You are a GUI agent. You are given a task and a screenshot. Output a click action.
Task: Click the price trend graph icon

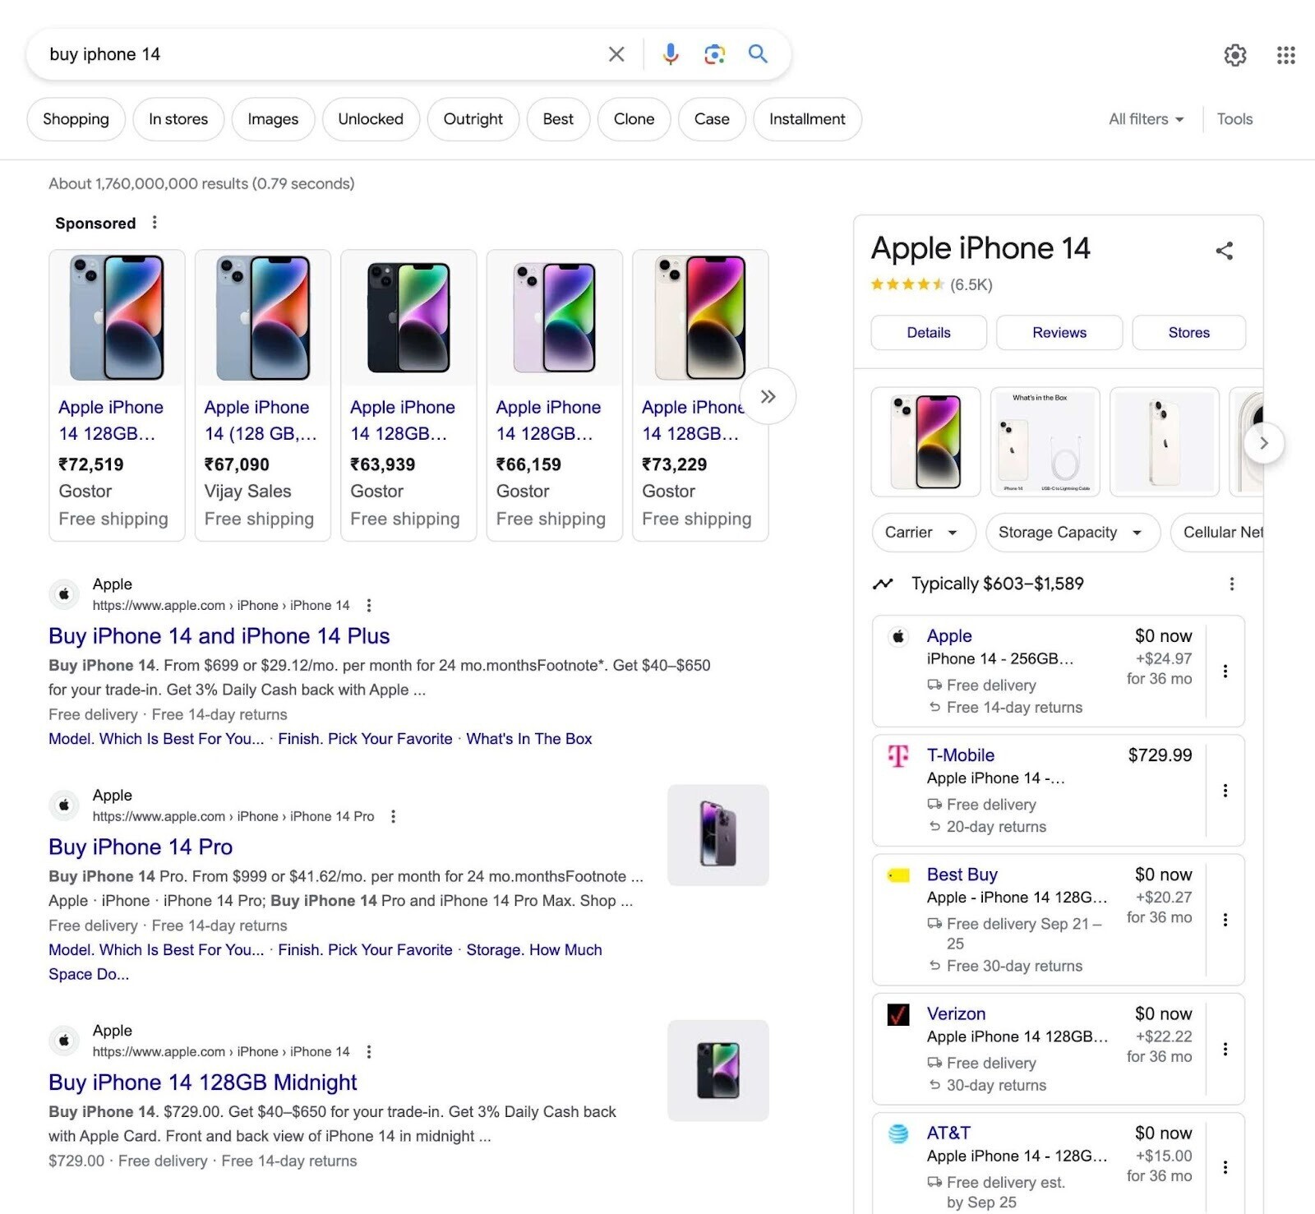pos(883,584)
